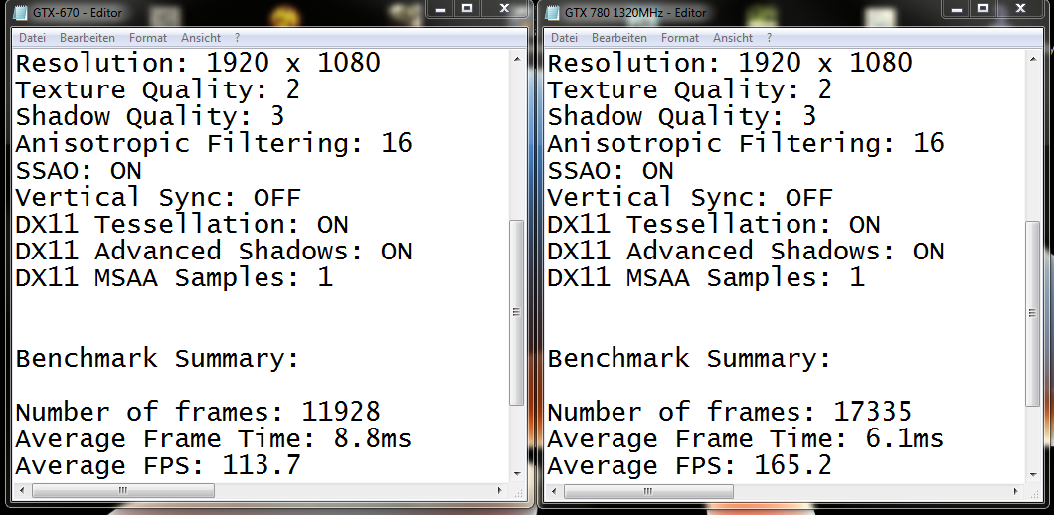Click 'Average Frame Time: 8.8ms' line
This screenshot has height=515, width=1054.
pos(213,439)
